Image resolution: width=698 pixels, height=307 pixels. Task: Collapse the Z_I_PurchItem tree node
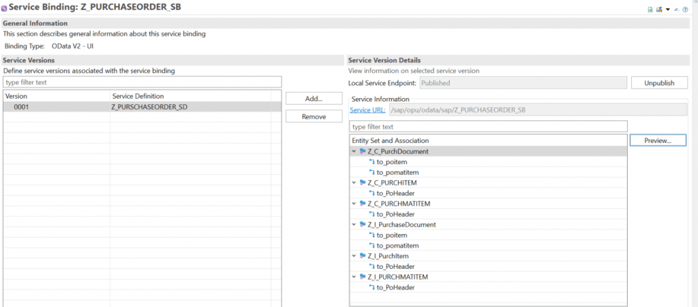click(354, 256)
